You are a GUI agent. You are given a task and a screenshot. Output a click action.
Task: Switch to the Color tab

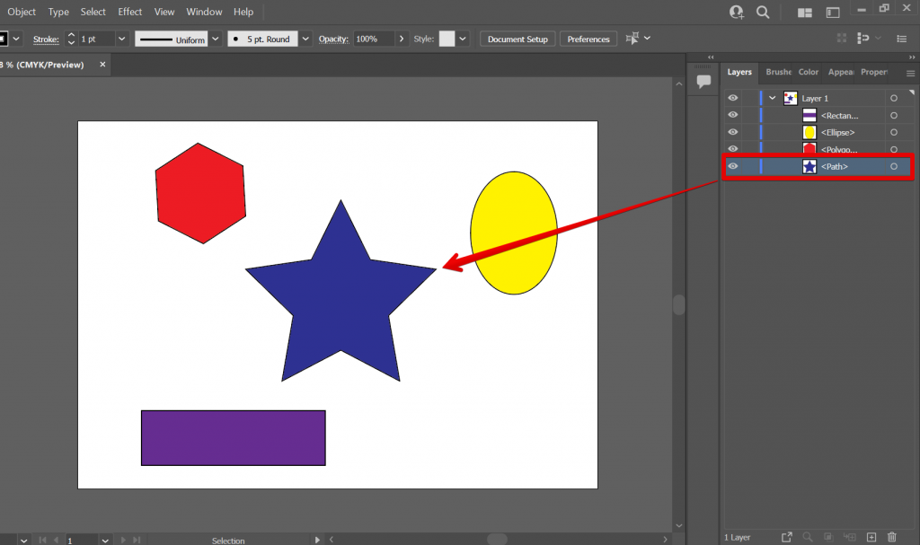[808, 72]
